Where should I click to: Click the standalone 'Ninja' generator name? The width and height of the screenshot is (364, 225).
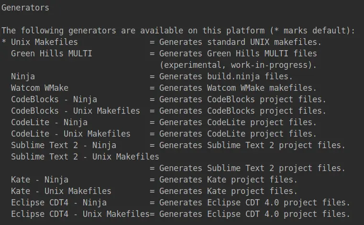click(23, 76)
